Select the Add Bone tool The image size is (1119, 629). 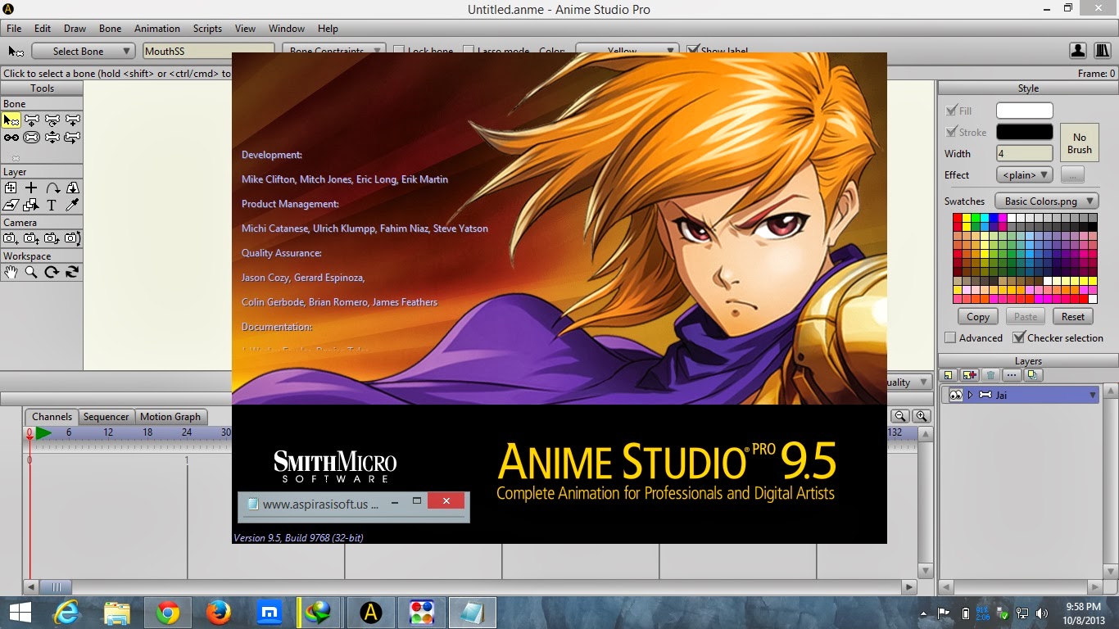tap(73, 120)
